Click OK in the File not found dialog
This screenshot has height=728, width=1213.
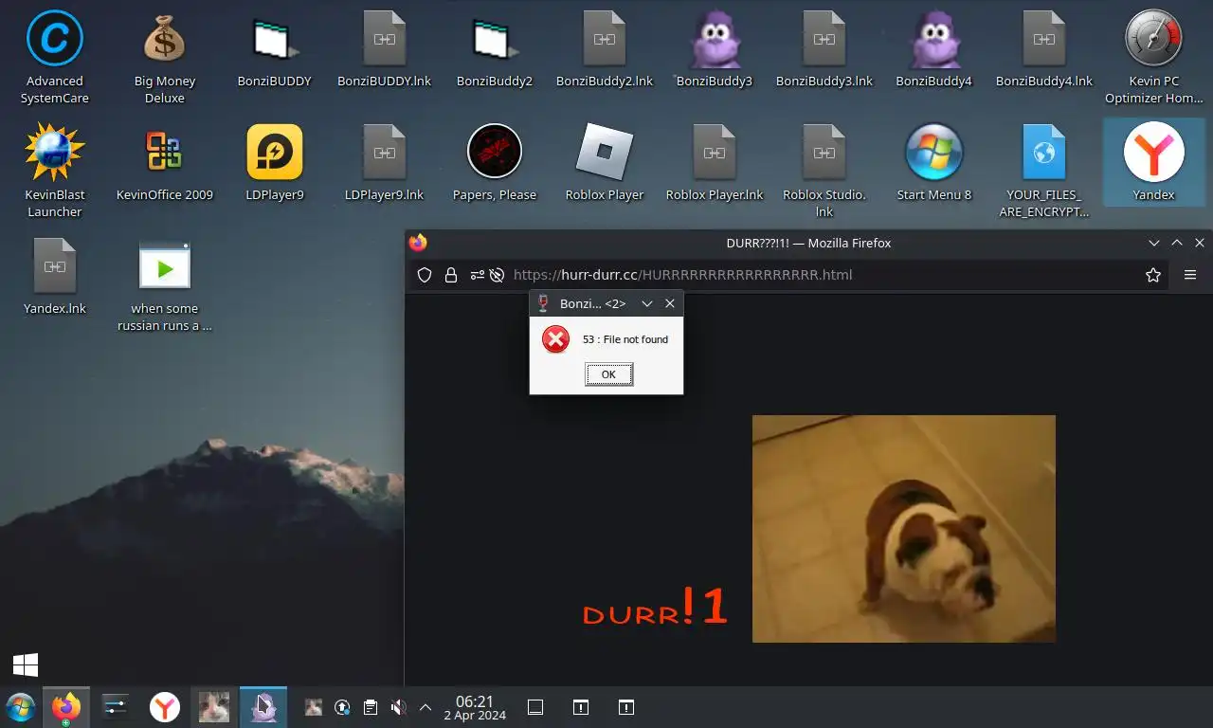[x=608, y=374]
